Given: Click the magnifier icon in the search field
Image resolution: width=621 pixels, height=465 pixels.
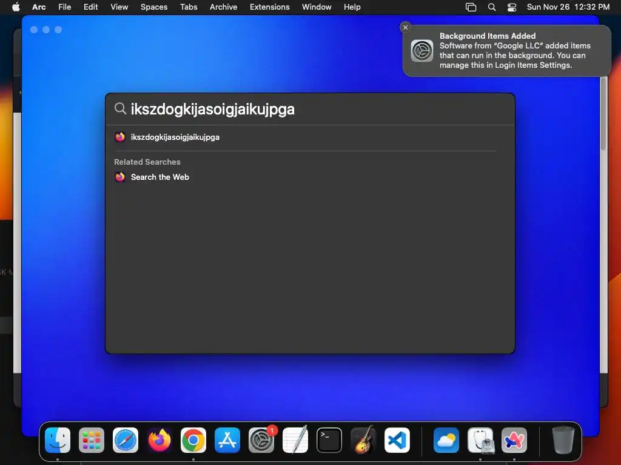Looking at the screenshot, I should (x=120, y=108).
